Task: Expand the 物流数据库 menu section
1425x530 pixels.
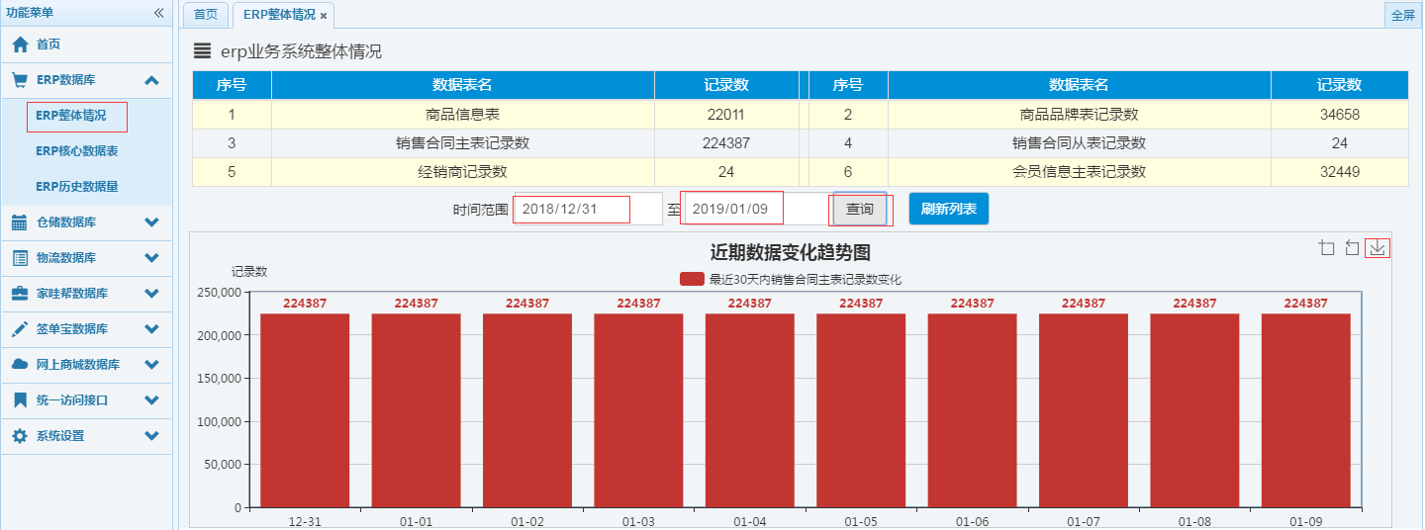Action: [x=151, y=258]
